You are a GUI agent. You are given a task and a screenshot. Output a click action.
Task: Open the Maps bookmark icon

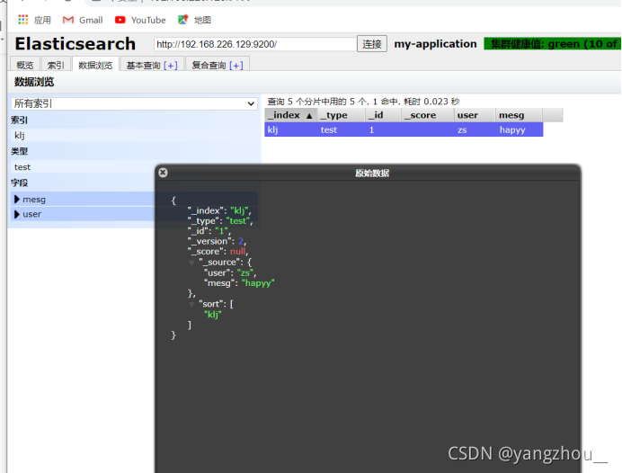point(182,20)
